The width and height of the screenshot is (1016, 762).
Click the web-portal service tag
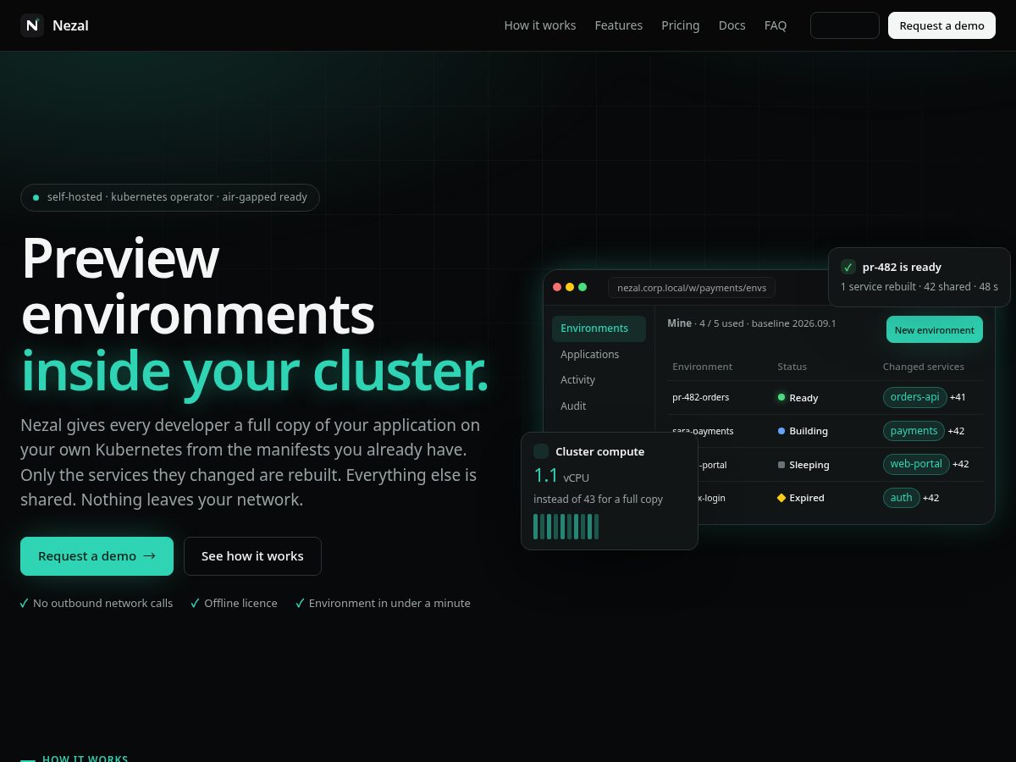916,464
